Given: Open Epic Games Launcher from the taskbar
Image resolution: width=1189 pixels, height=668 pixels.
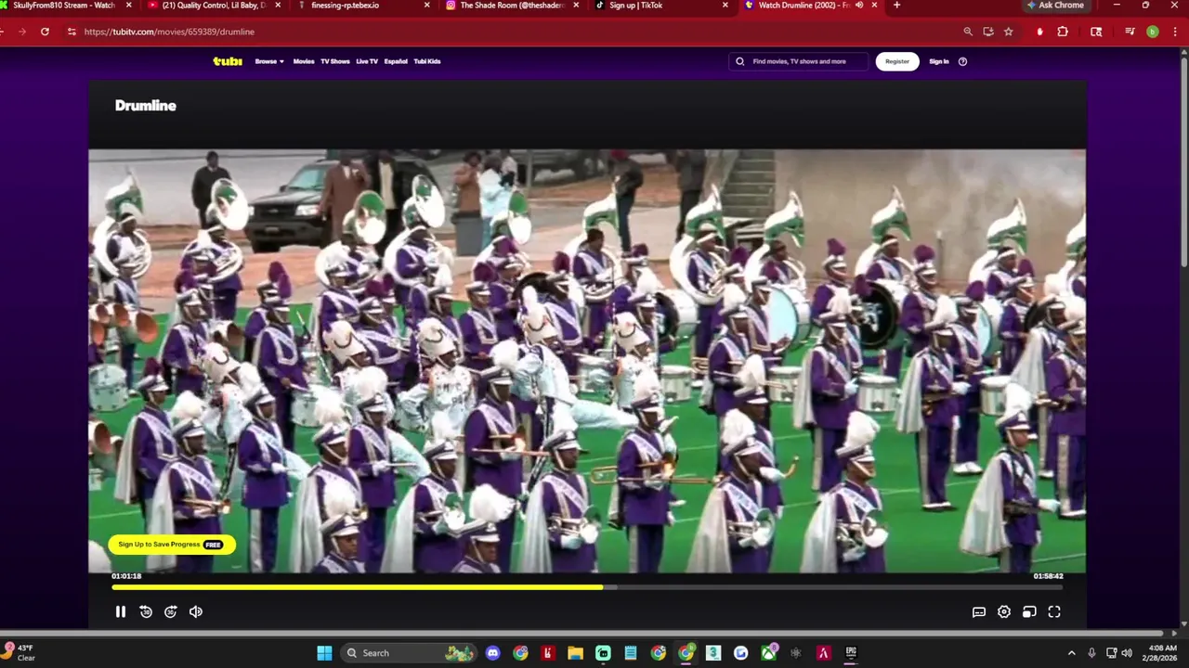Looking at the screenshot, I should [x=851, y=653].
